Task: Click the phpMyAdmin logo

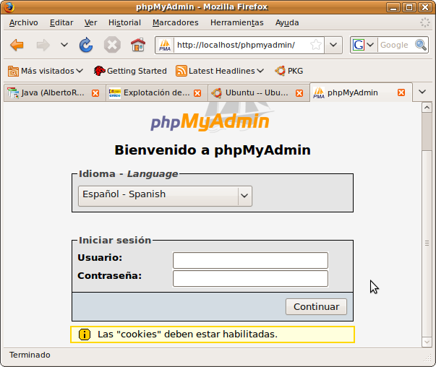Action: [x=210, y=121]
